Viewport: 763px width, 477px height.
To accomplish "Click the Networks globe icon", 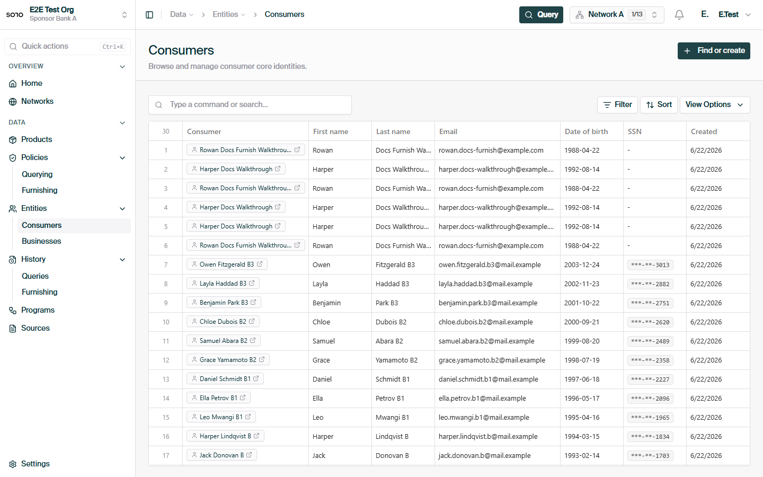I will pos(13,102).
